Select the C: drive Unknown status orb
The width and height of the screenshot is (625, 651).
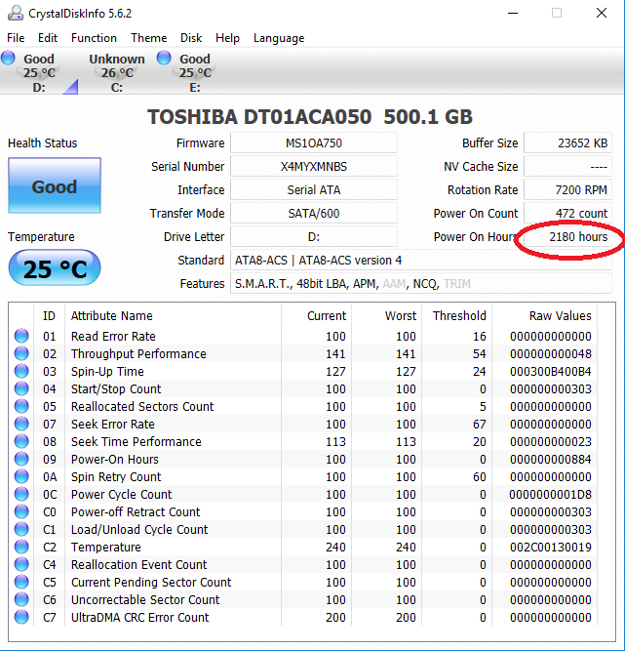click(79, 59)
